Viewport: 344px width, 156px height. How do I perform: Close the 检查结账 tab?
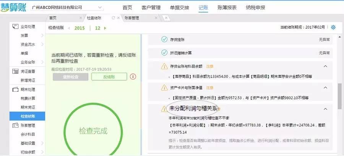118,18
